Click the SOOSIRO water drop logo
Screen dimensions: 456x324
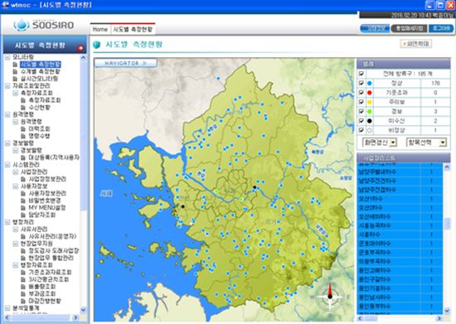tap(22, 25)
